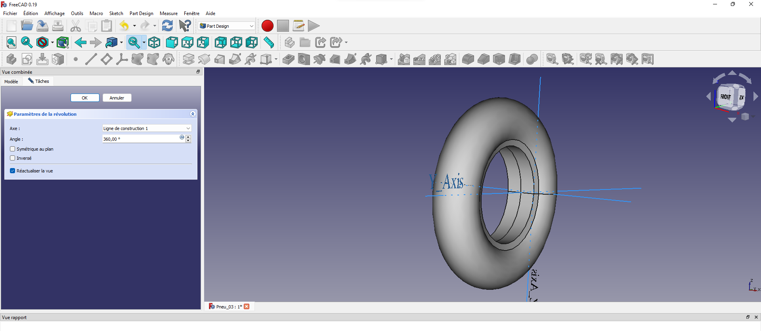The height and width of the screenshot is (331, 761).
Task: Open the Macro menu
Action: click(x=96, y=13)
